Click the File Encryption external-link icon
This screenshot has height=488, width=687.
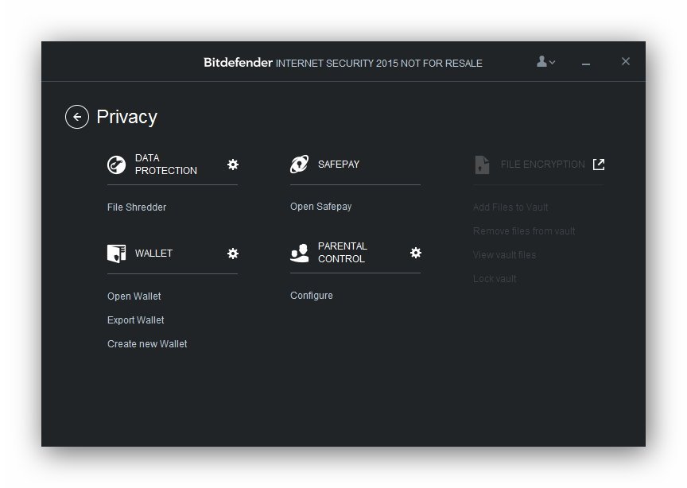tap(599, 165)
